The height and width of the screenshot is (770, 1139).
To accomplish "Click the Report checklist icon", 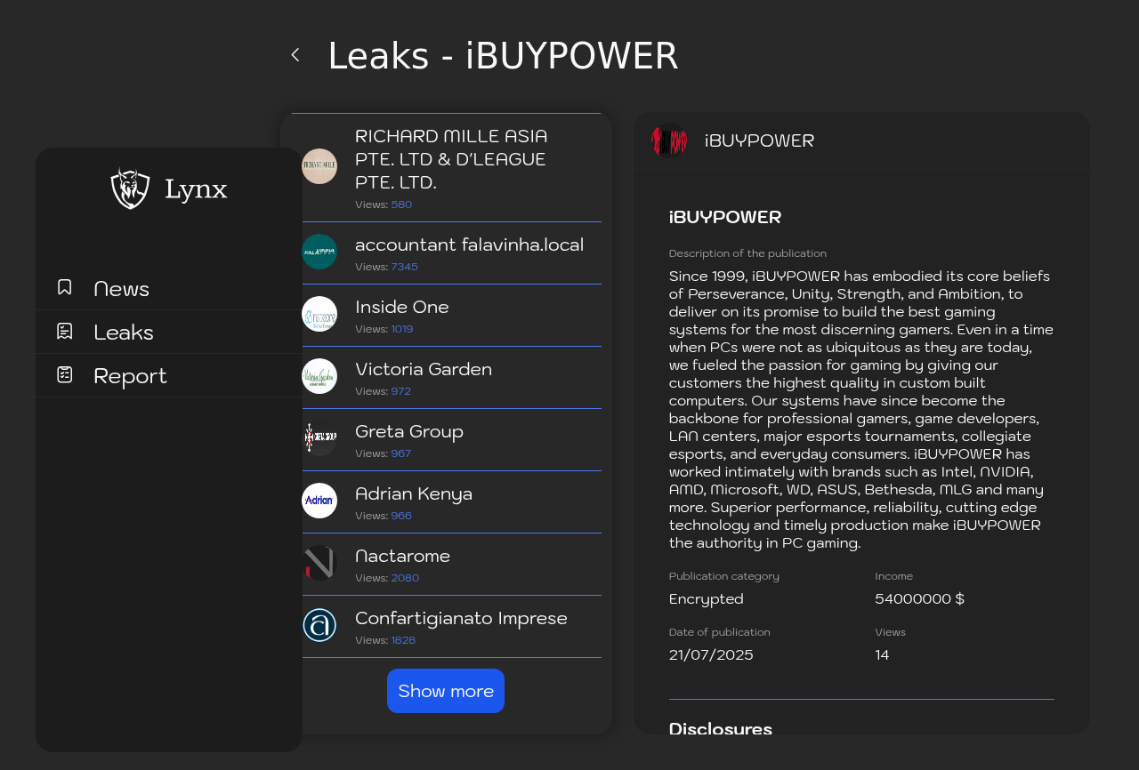I will coord(65,374).
